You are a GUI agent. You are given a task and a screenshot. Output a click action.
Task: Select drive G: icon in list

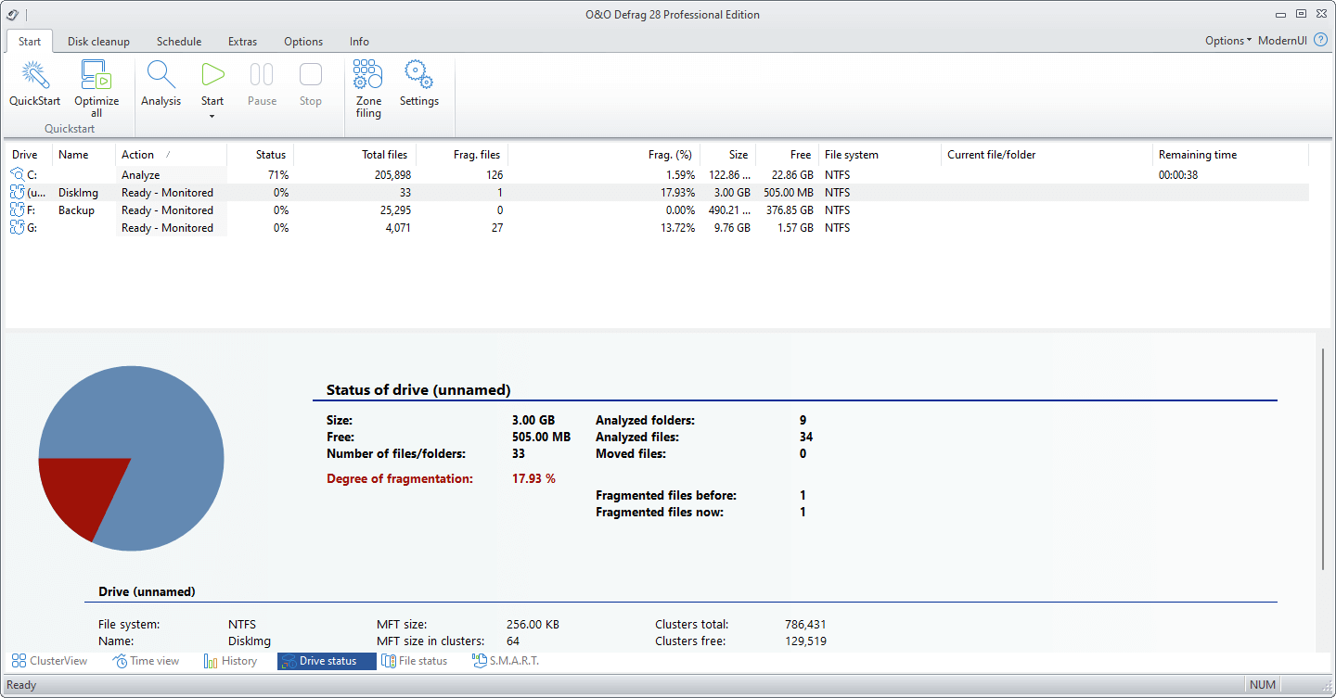click(18, 227)
